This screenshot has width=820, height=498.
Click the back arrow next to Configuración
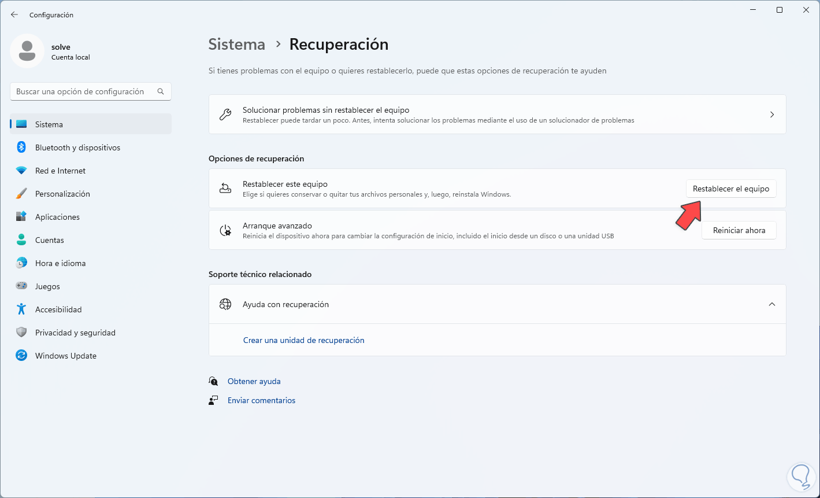pos(14,14)
